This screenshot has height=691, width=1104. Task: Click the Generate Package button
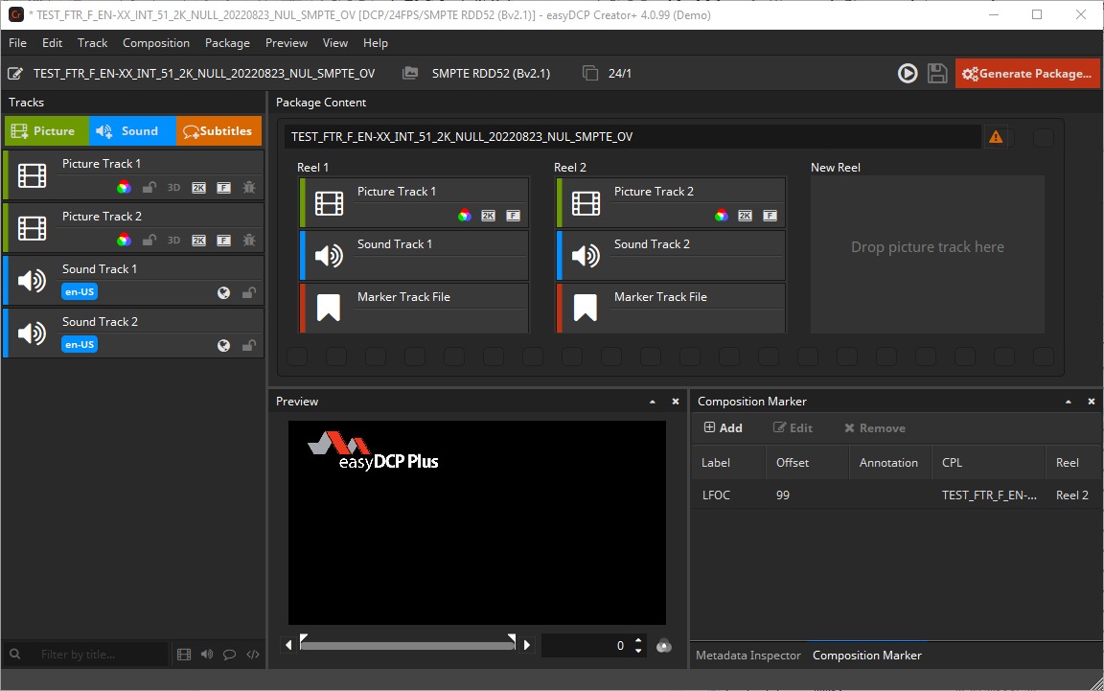(1027, 74)
